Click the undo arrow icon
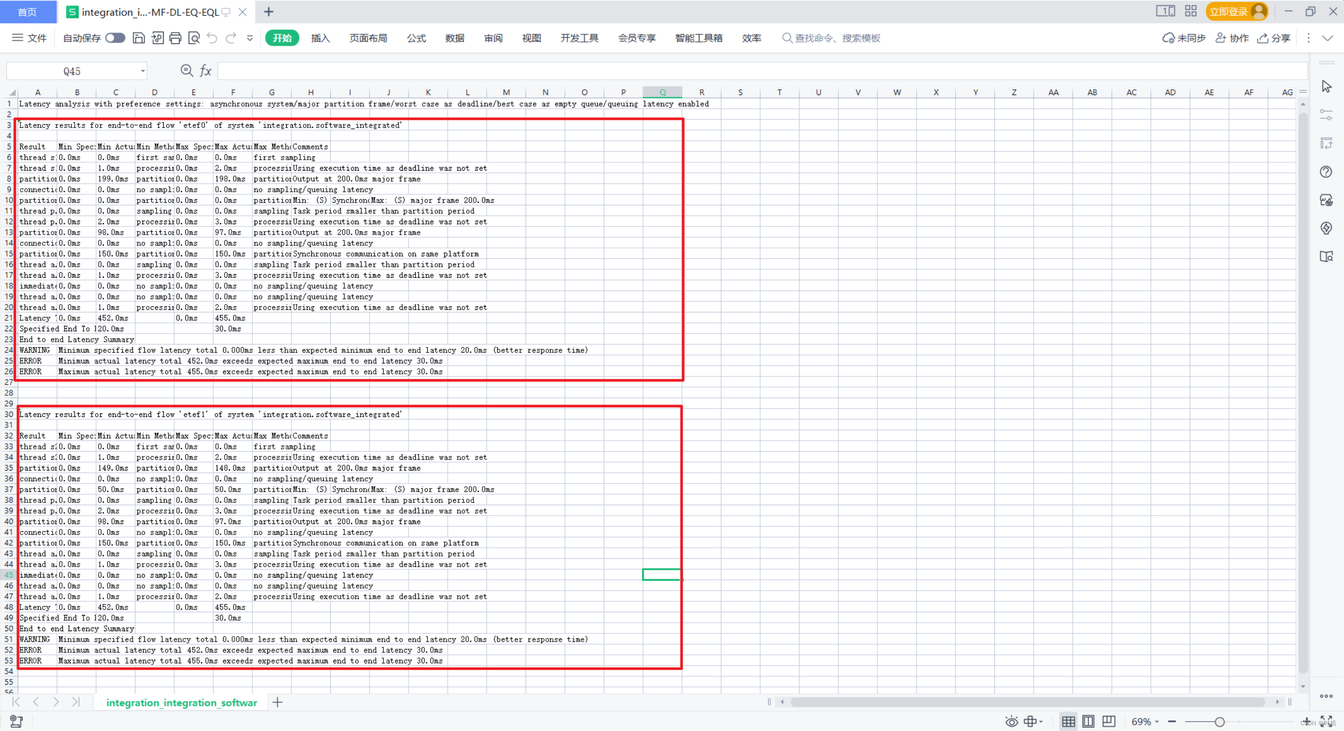 (212, 38)
